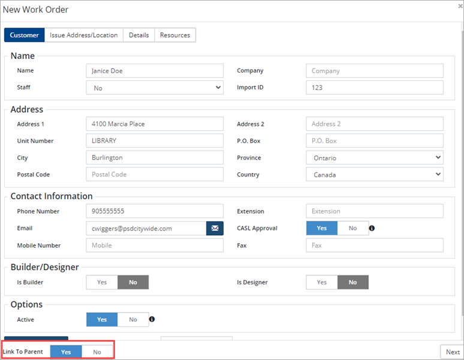Viewport: 464px width, 360px height.
Task: Open the Staff dropdown
Action: (155, 88)
